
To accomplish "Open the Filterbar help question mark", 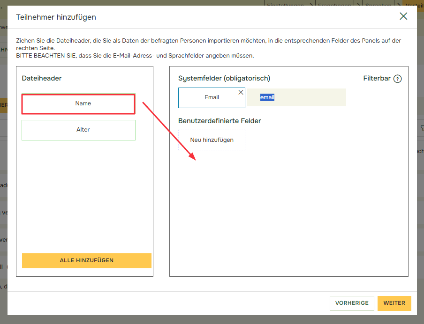I will pos(397,79).
